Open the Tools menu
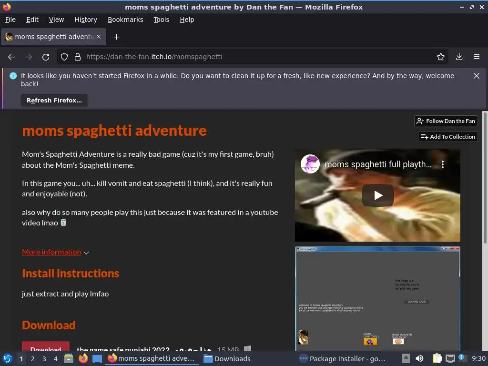The width and height of the screenshot is (488, 366). [161, 20]
